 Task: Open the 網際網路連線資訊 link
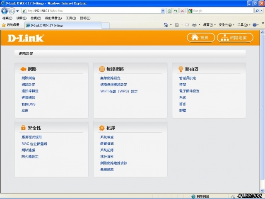(x=113, y=163)
